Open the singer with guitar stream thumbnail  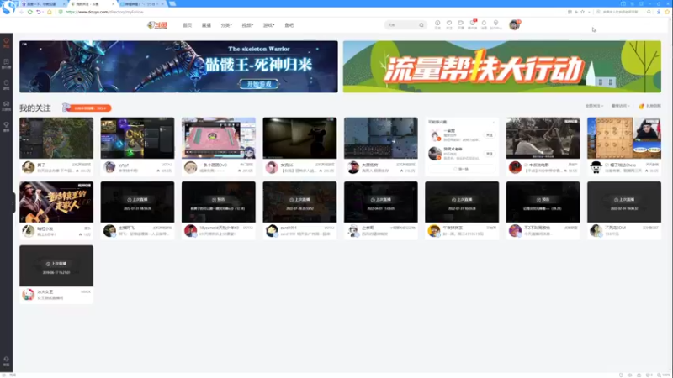(x=56, y=202)
